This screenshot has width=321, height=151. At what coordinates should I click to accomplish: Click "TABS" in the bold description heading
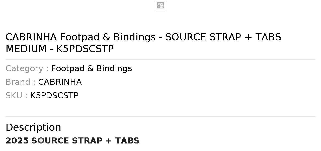(x=127, y=141)
